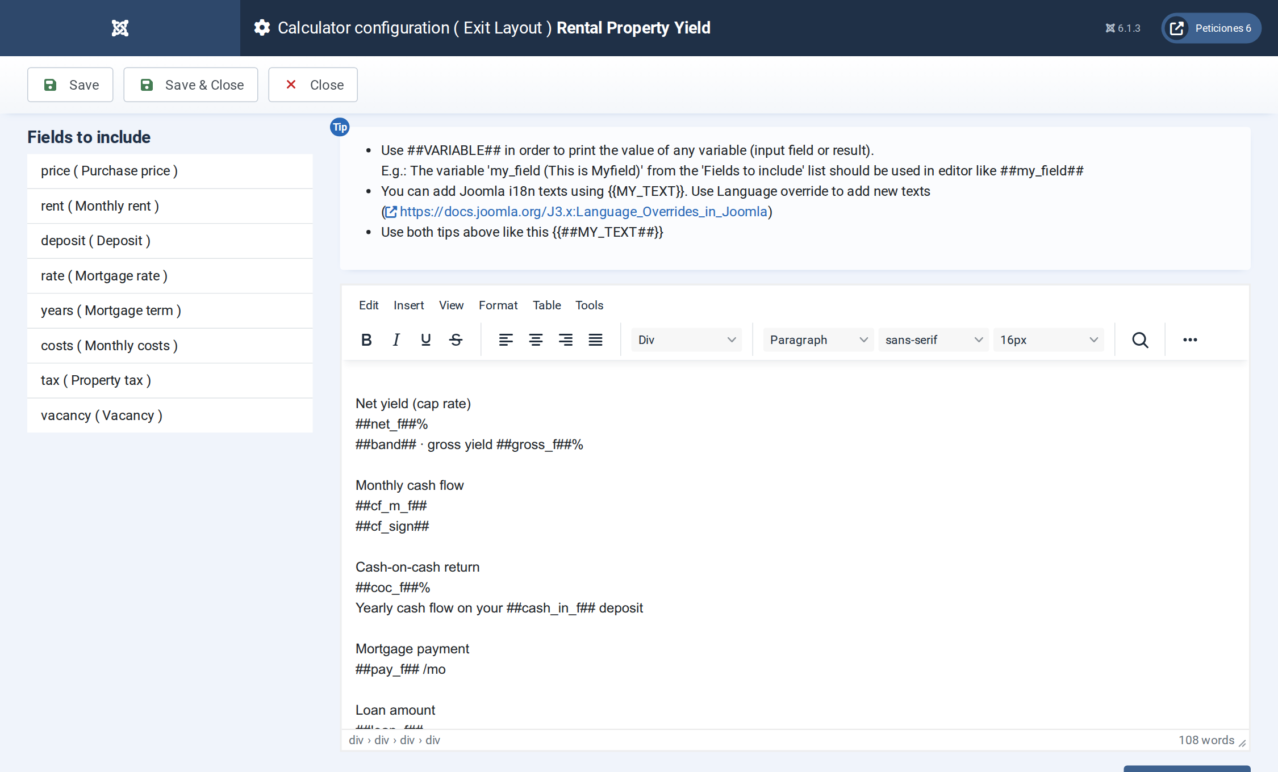Open the View menu
The height and width of the screenshot is (772, 1278).
(x=451, y=305)
